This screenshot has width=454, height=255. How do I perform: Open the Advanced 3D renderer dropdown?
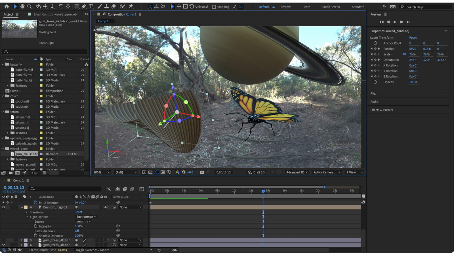(x=296, y=172)
